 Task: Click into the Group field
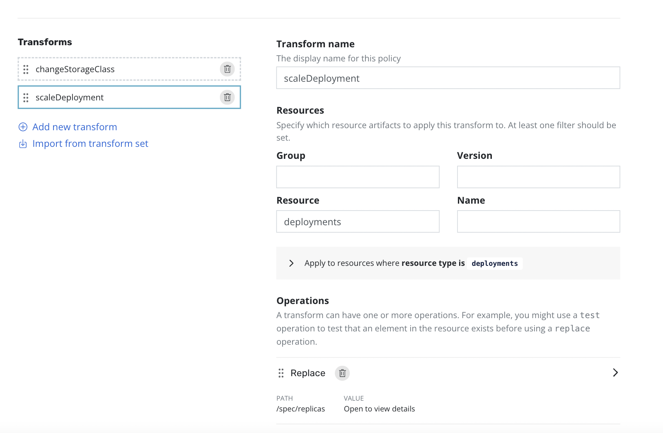[358, 177]
